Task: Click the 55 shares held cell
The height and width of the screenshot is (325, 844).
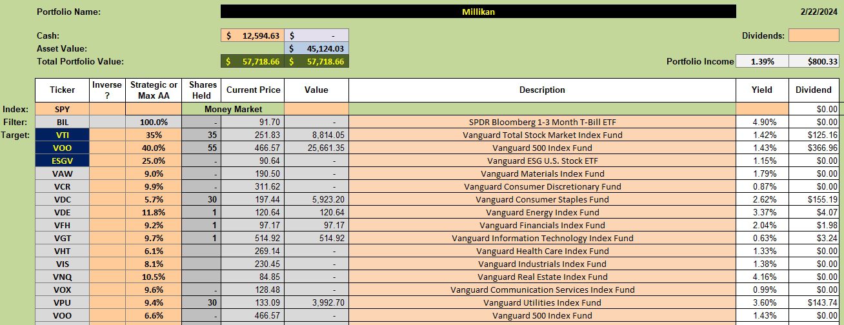Action: [201, 148]
